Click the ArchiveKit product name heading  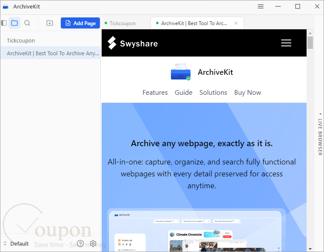click(215, 72)
